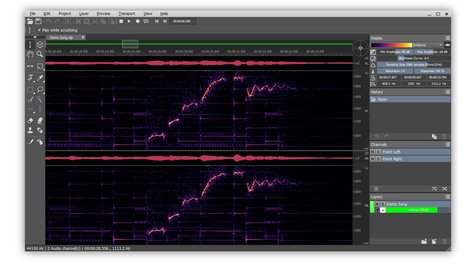Click the transport time position field
The height and width of the screenshot is (262, 476).
pos(182,21)
